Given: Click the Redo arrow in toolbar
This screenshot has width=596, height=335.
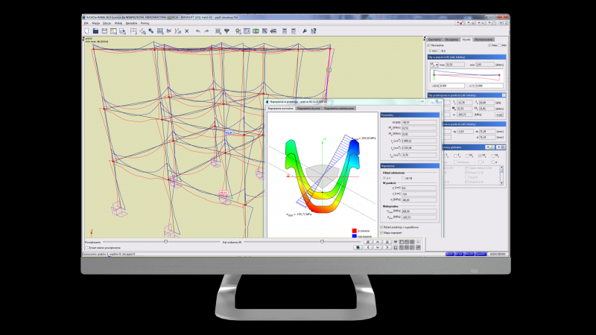Looking at the screenshot, I should pyautogui.click(x=206, y=31).
